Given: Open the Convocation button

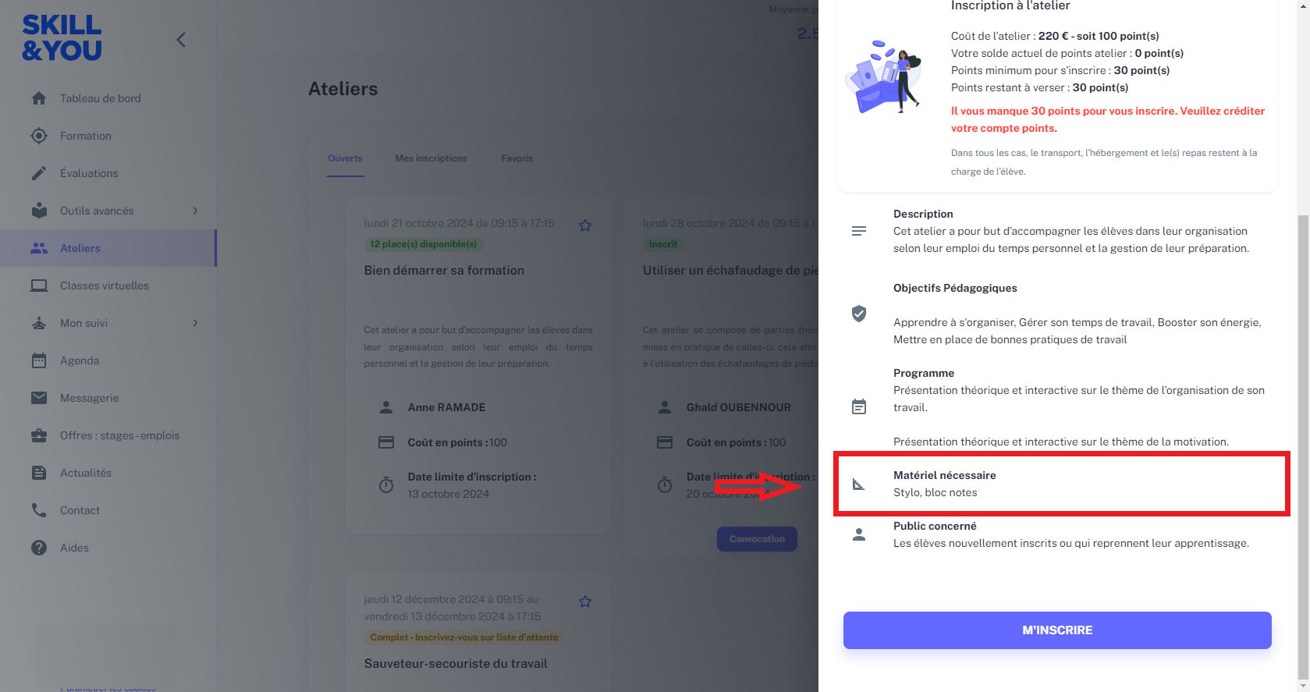Looking at the screenshot, I should 757,539.
